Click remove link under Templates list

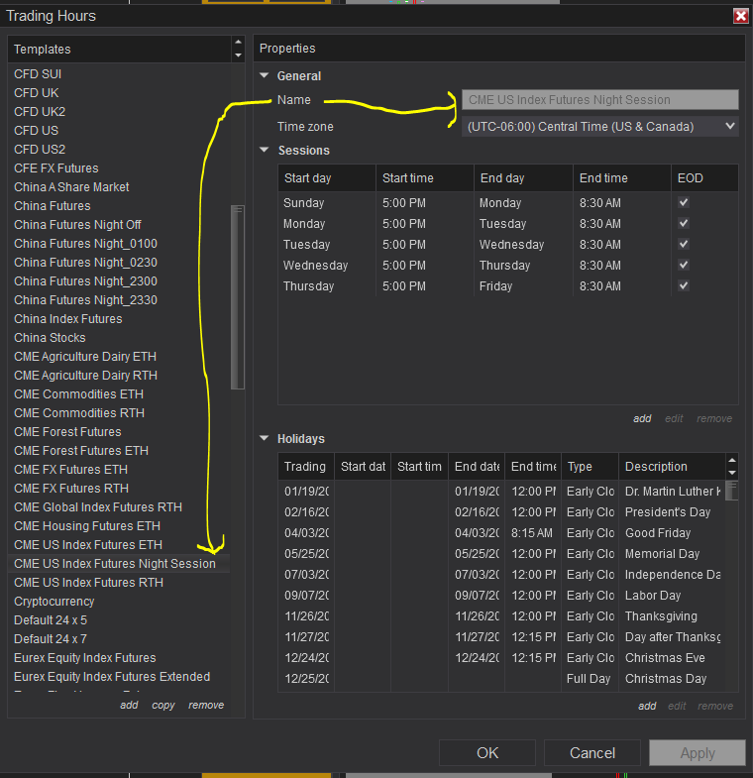(x=206, y=705)
